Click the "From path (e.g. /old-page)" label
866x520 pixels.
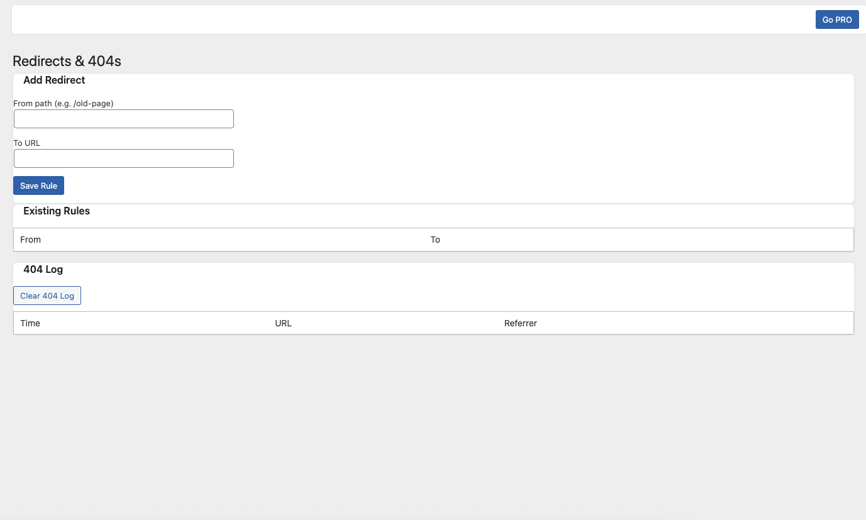[63, 103]
